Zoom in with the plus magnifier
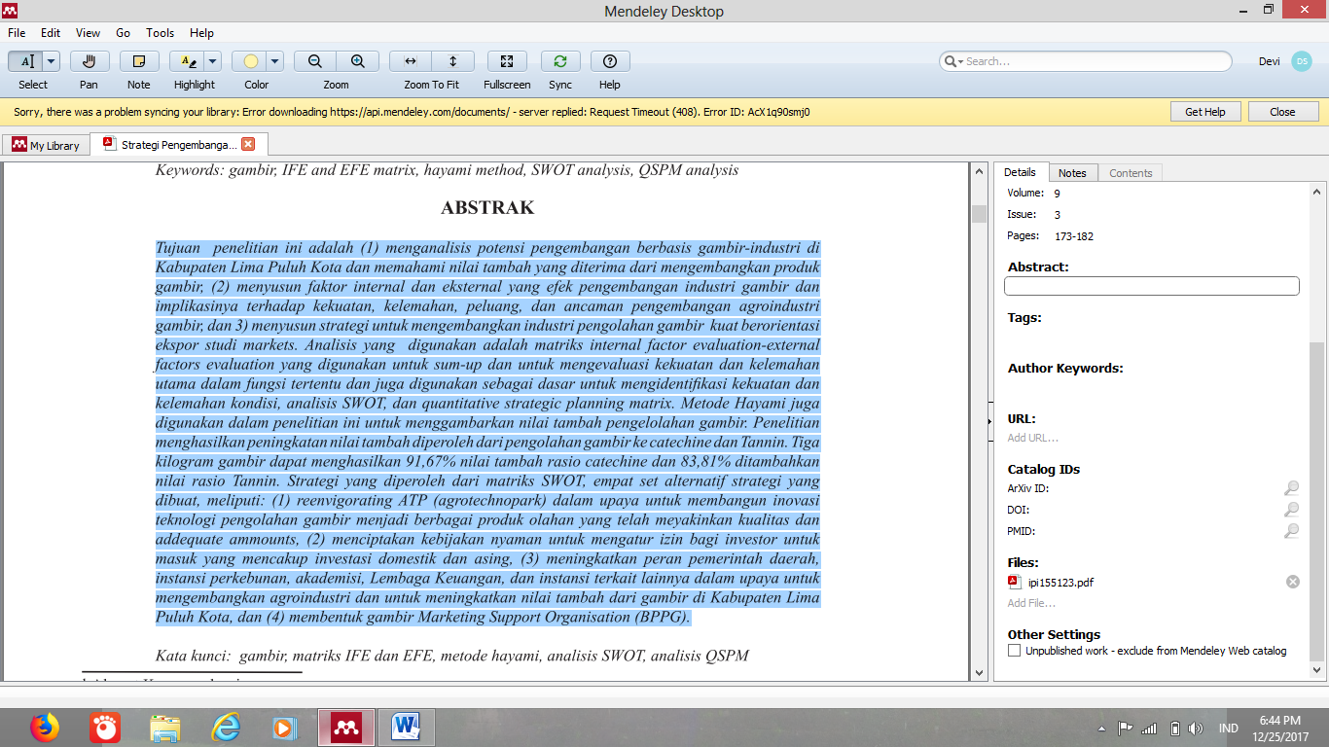 pyautogui.click(x=358, y=61)
